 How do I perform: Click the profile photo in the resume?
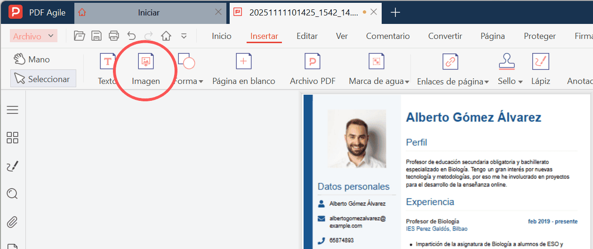click(356, 139)
